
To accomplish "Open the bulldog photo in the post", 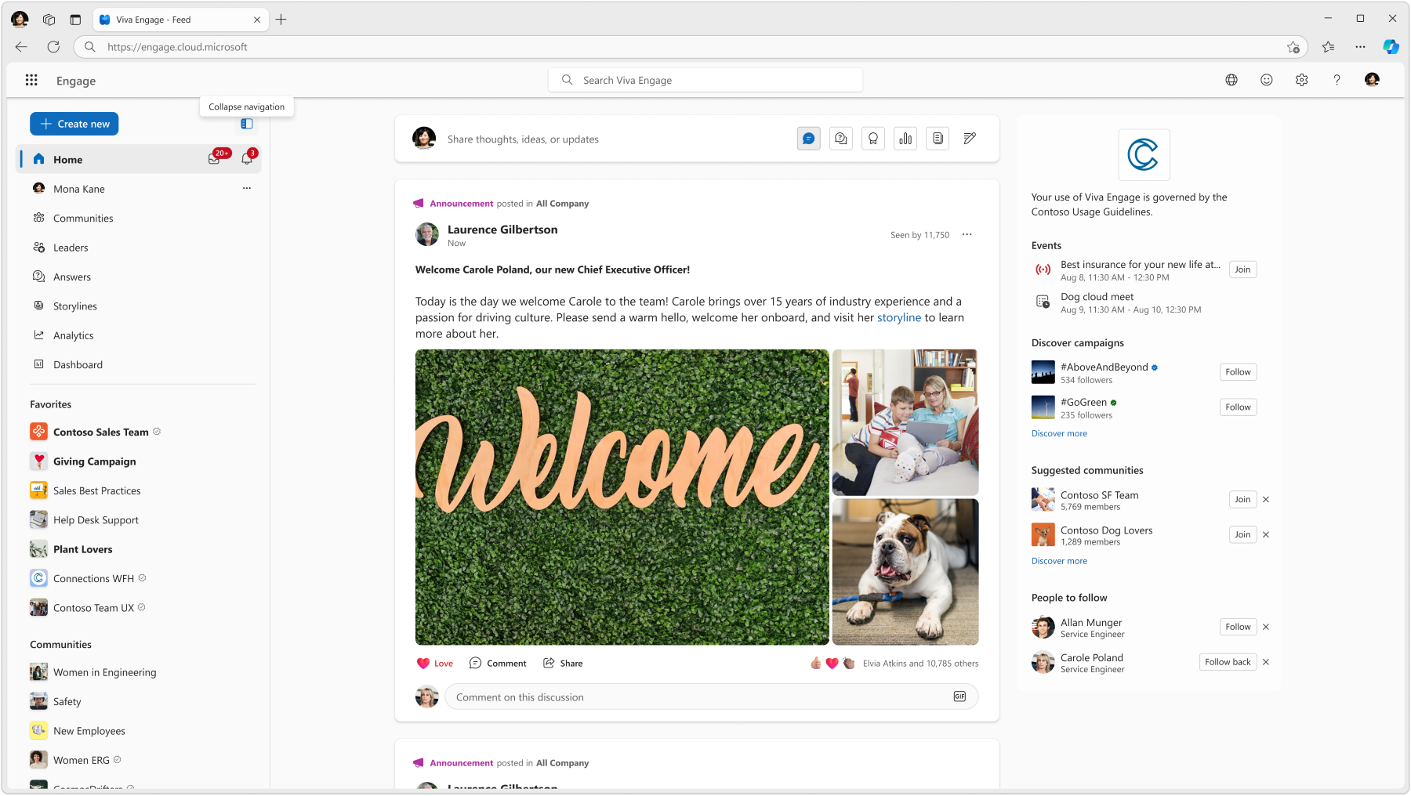I will [x=905, y=572].
